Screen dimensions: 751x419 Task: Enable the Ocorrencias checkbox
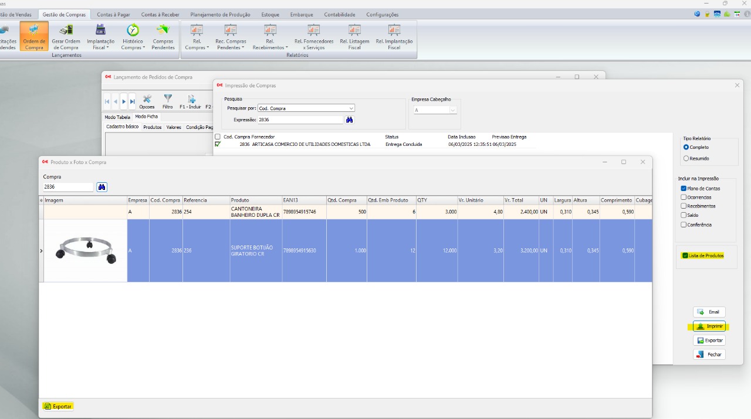click(x=684, y=197)
